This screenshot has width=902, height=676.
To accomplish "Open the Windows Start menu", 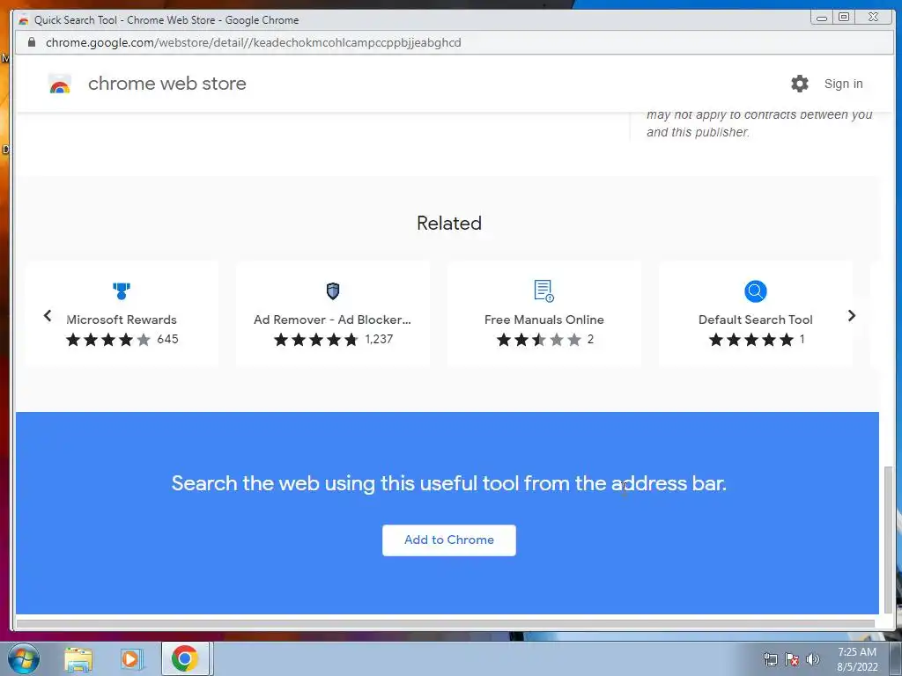I will (x=24, y=658).
